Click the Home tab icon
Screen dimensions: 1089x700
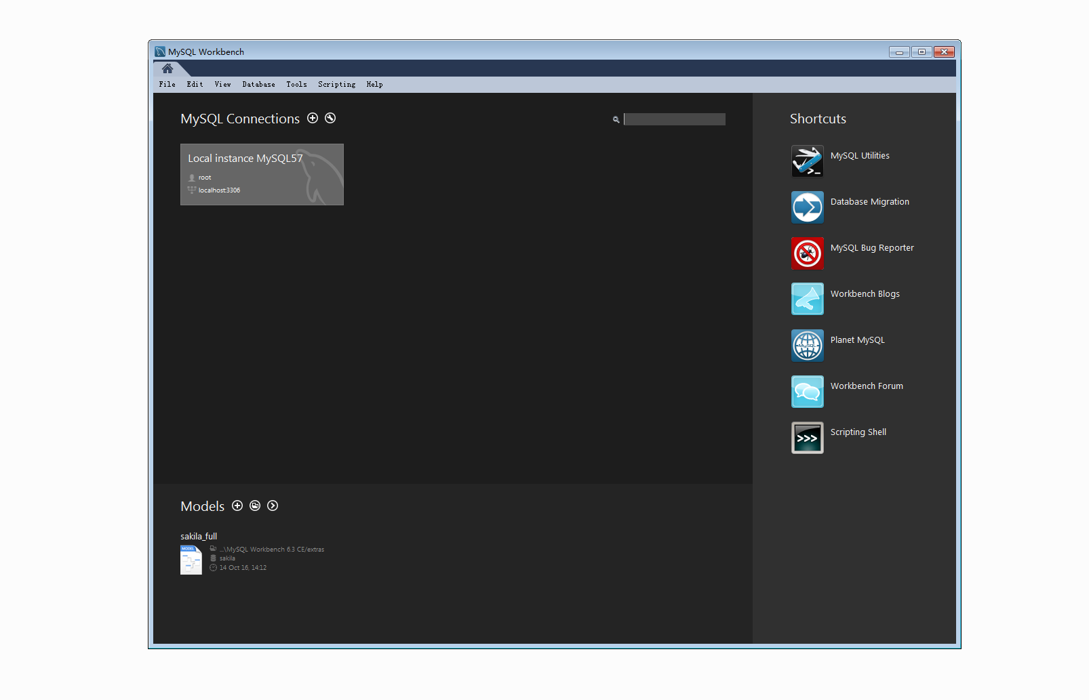coord(167,68)
